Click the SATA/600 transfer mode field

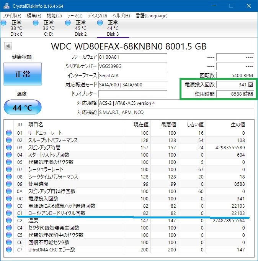tap(133, 85)
